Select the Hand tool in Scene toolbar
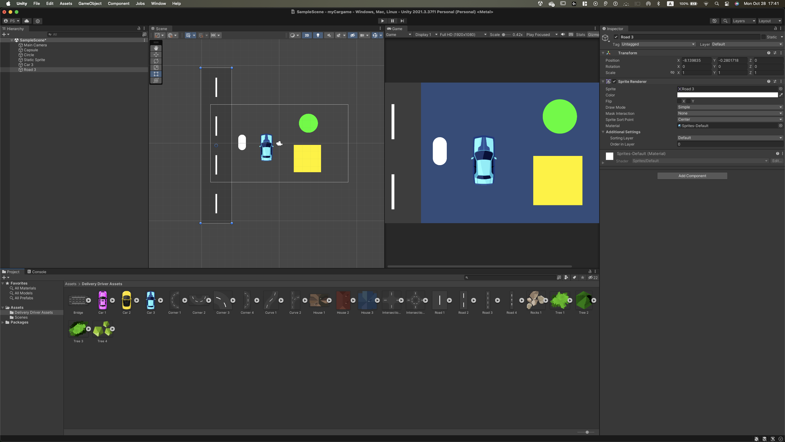This screenshot has width=785, height=442. click(156, 48)
